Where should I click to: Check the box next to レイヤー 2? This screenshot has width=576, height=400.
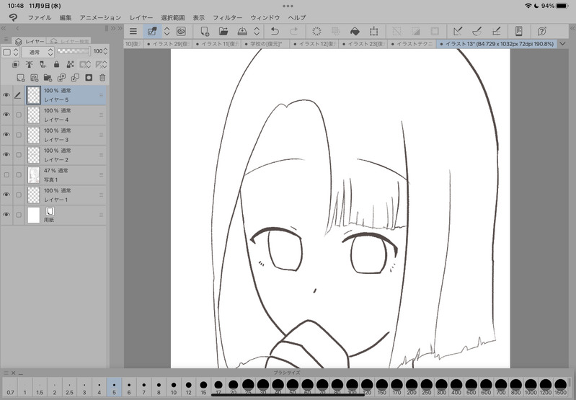click(x=18, y=155)
